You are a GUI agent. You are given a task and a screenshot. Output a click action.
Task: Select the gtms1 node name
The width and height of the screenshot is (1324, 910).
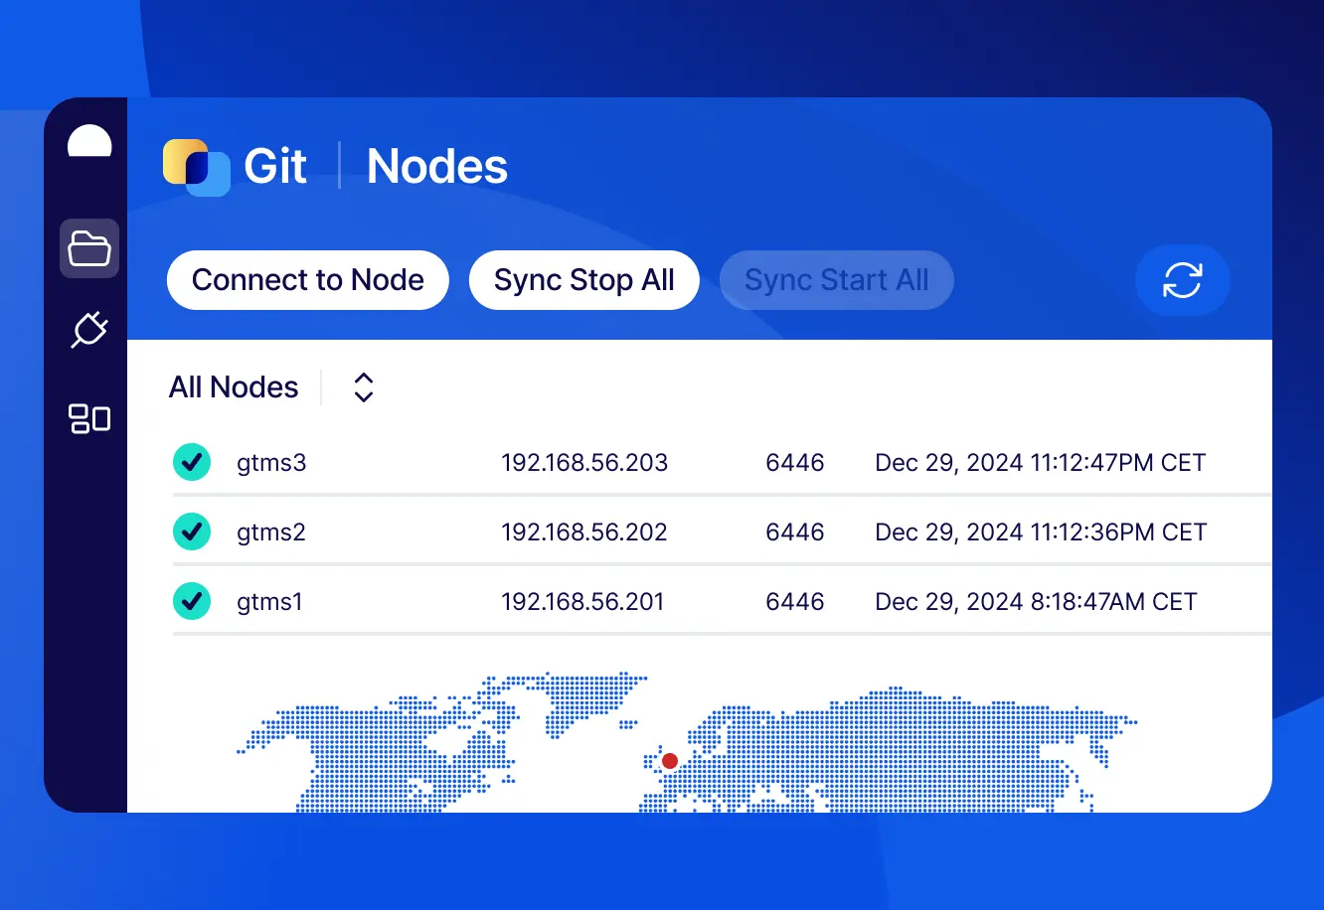click(x=269, y=602)
